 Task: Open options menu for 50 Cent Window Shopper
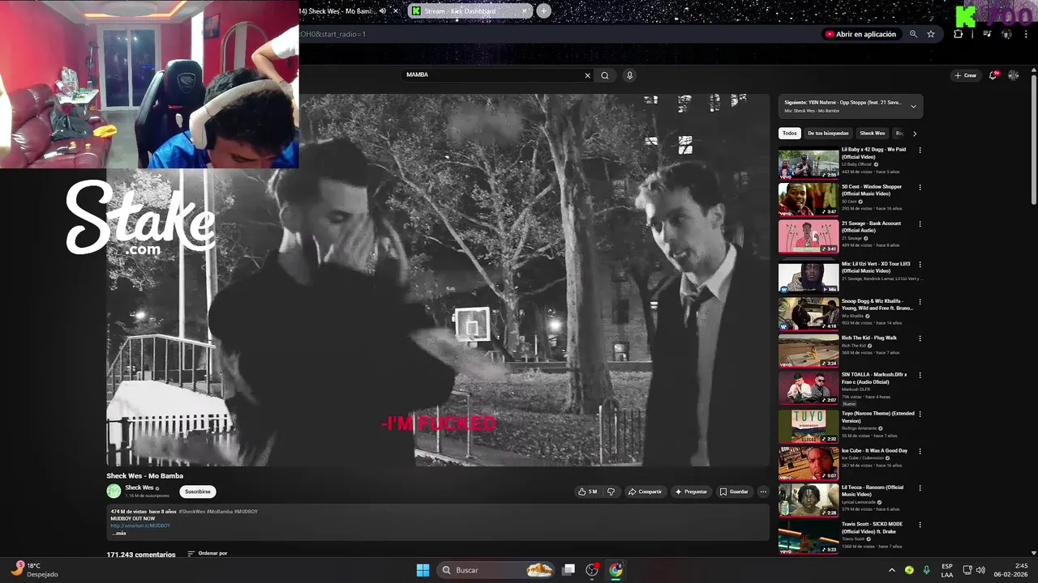tap(920, 187)
